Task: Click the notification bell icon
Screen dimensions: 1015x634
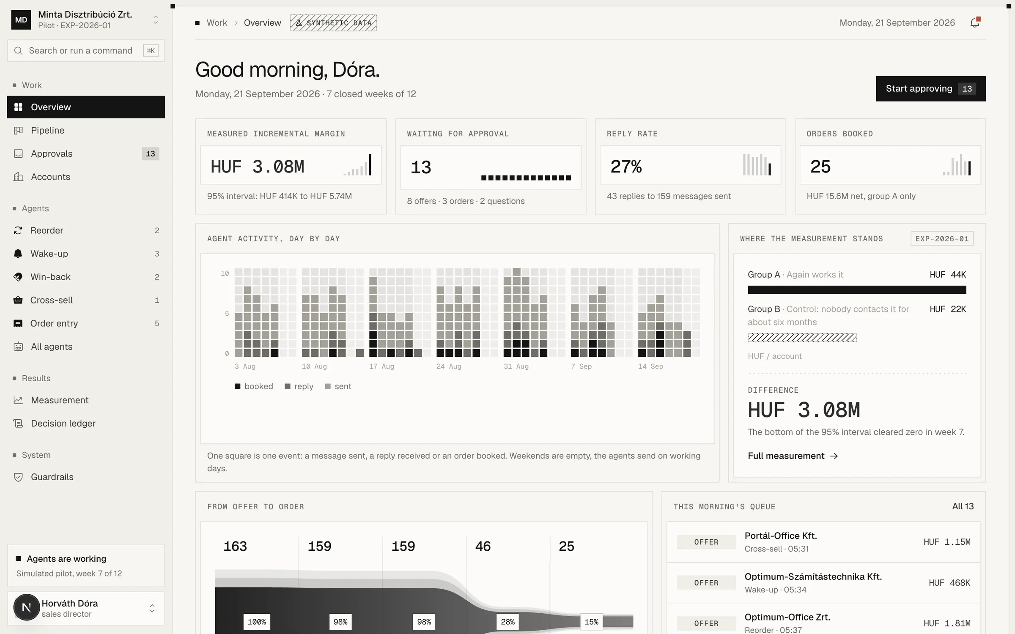Action: click(x=975, y=23)
